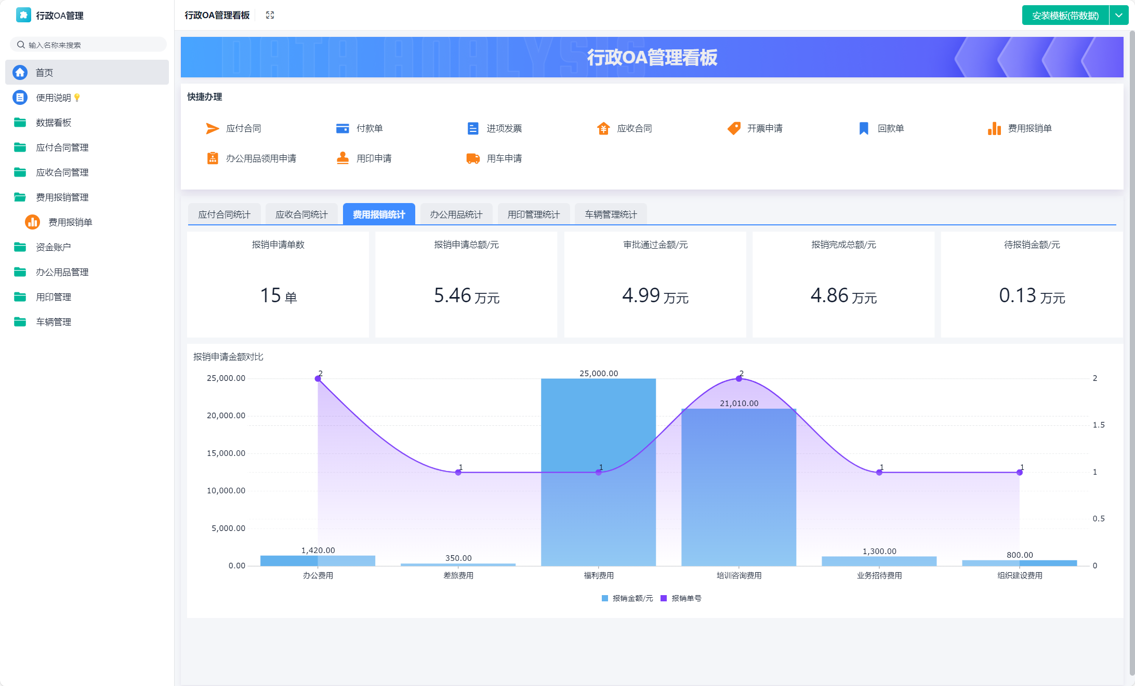The width and height of the screenshot is (1135, 686).
Task: Switch to the 办公用品统计 tab
Action: (456, 214)
